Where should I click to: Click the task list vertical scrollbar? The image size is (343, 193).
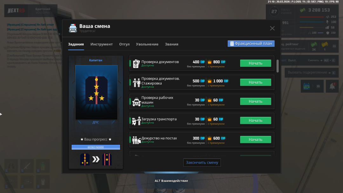[x=278, y=66]
